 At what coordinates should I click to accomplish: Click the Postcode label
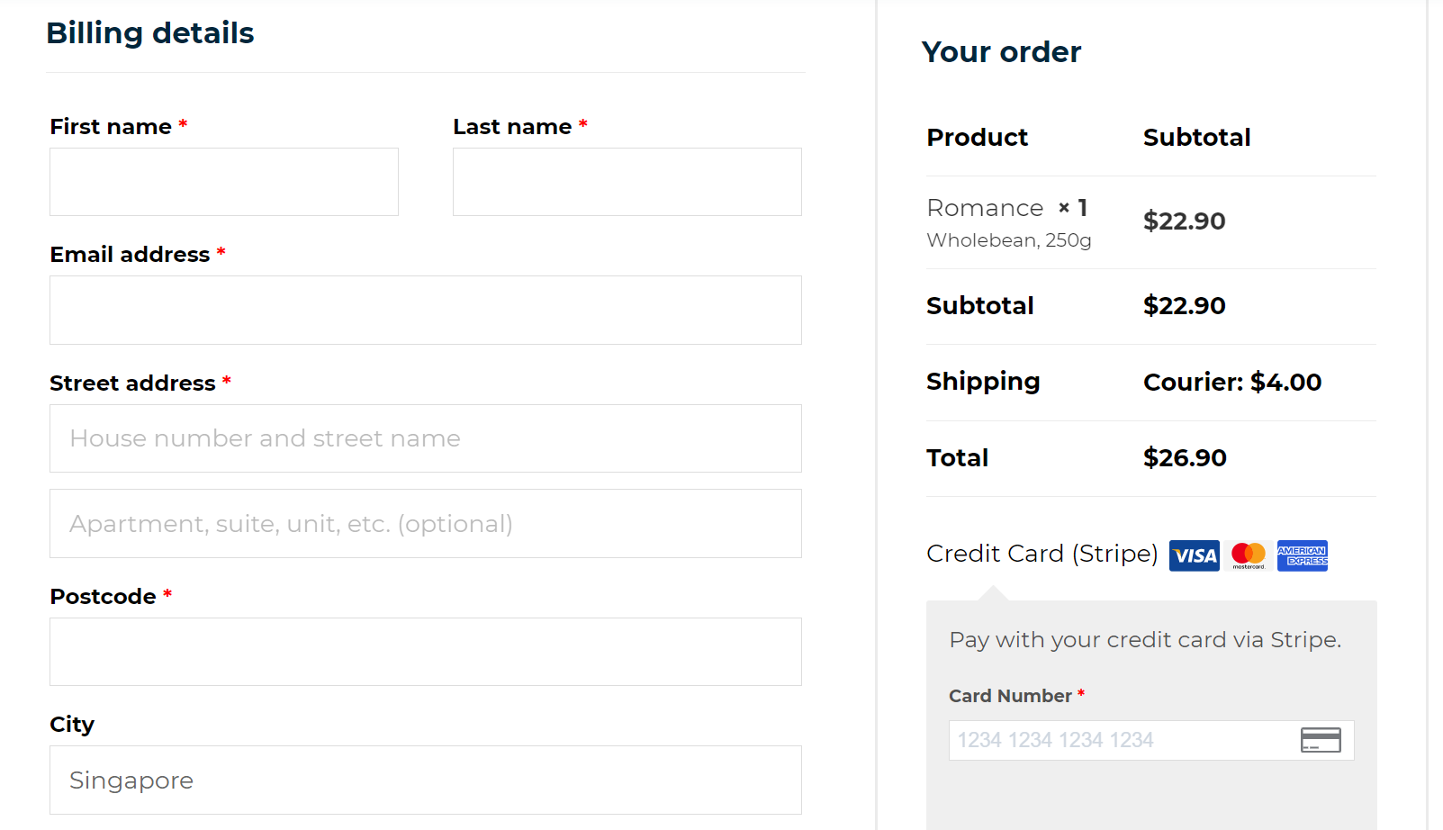pos(103,597)
